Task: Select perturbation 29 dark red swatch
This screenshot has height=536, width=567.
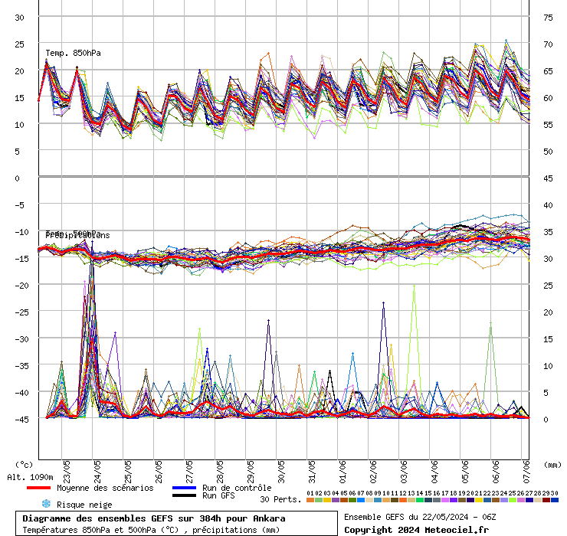Action: 546,500
